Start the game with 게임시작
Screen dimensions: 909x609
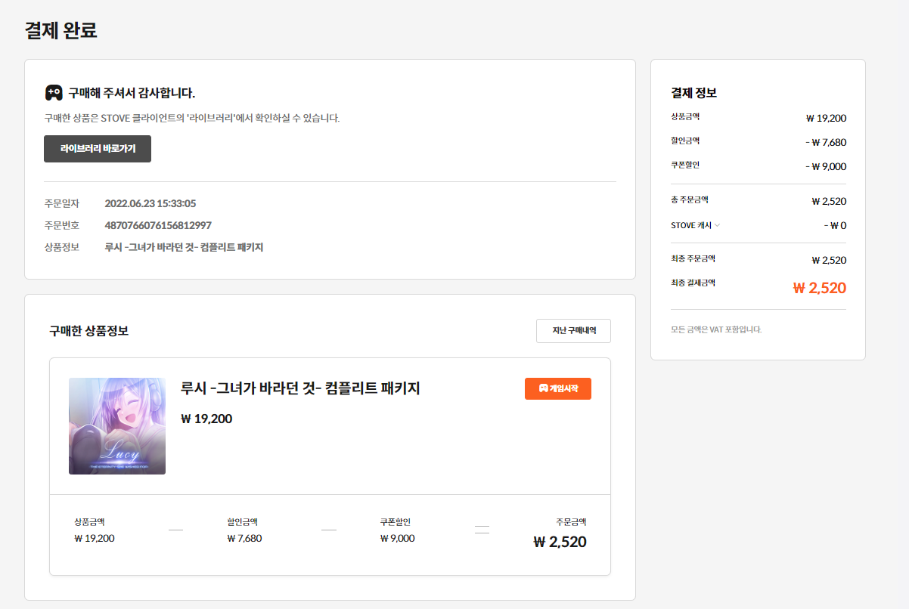pos(558,388)
